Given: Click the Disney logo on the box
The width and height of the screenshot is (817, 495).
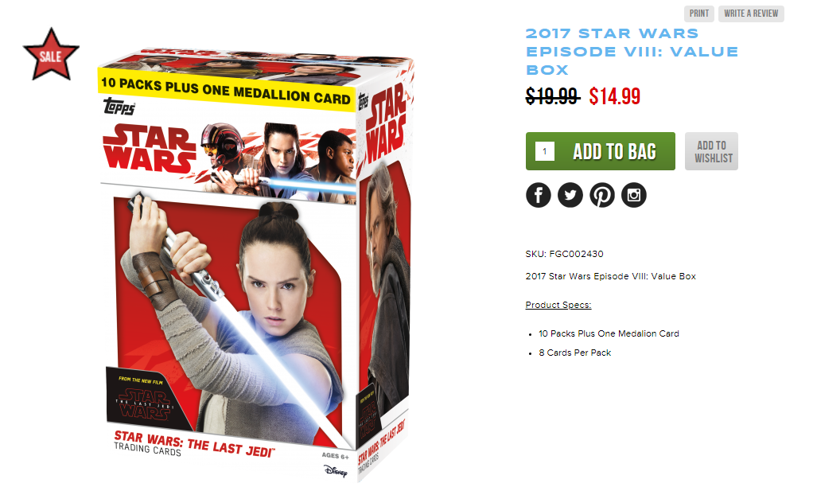Looking at the screenshot, I should point(336,471).
